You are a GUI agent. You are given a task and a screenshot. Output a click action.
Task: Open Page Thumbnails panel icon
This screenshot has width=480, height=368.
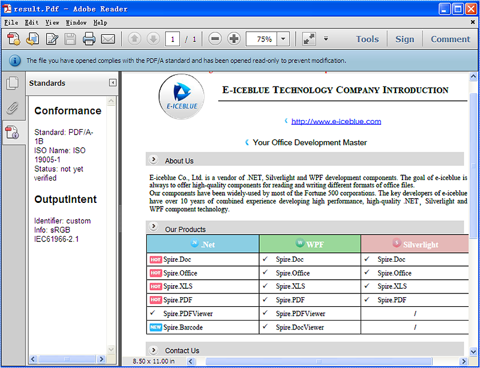click(x=13, y=83)
